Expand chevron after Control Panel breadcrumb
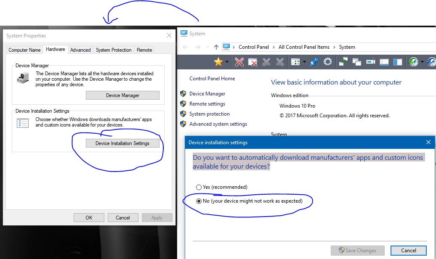 click(x=273, y=47)
